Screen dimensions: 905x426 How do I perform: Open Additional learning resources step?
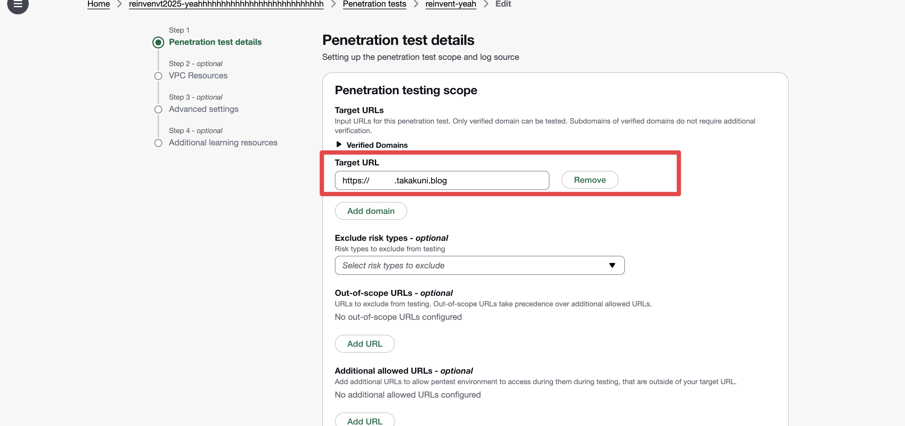tap(223, 143)
